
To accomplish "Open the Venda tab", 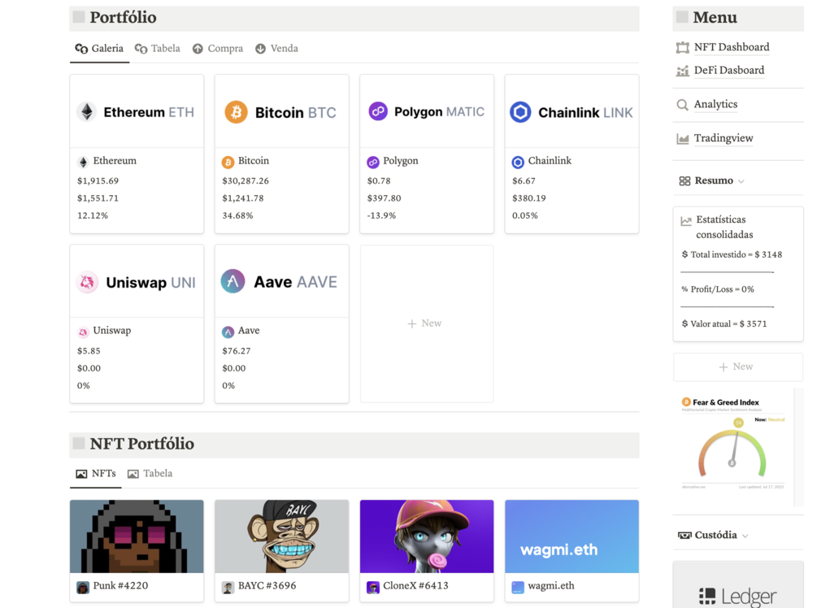I will (276, 49).
